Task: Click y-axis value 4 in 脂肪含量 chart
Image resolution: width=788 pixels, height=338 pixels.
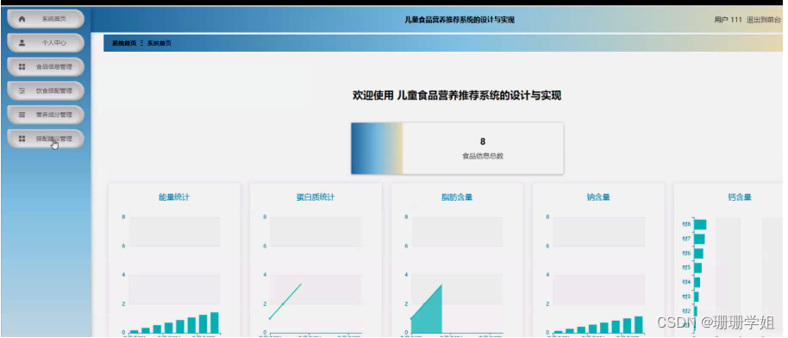Action: click(407, 274)
